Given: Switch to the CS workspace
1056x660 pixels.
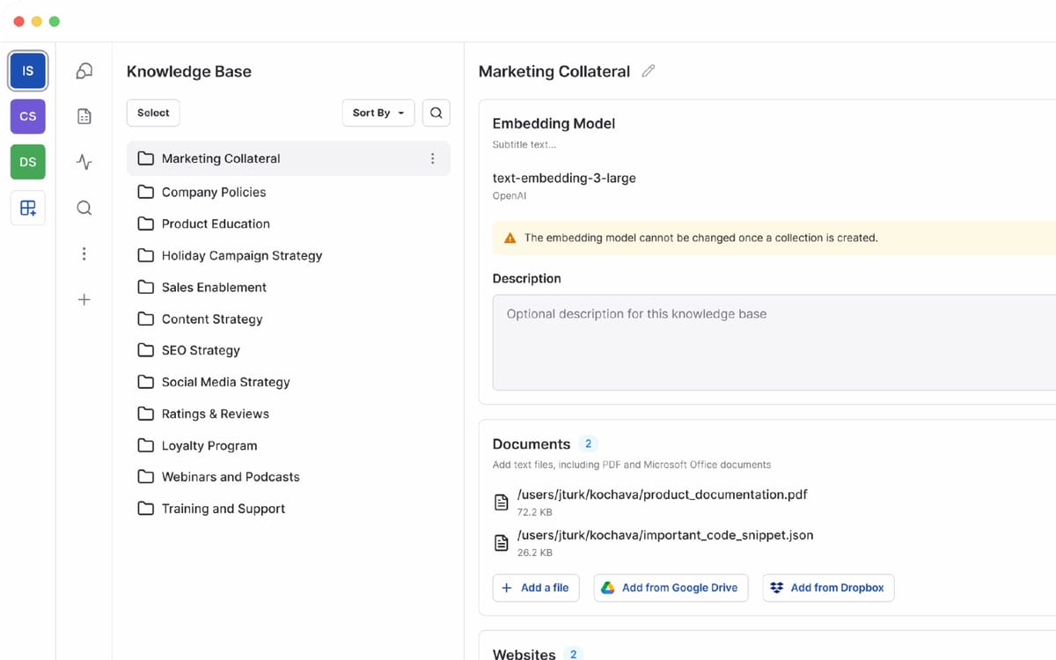Looking at the screenshot, I should pos(28,116).
